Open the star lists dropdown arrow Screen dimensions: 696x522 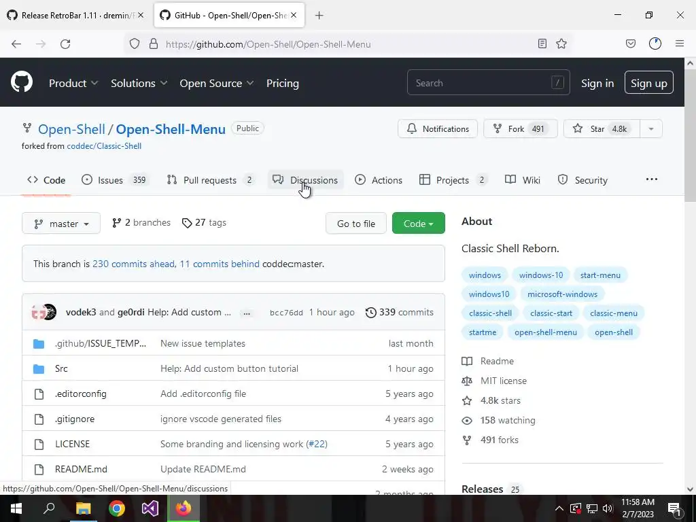tap(651, 128)
